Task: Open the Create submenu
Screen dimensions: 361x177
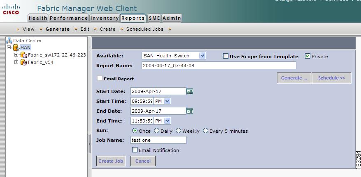Action: click(108, 29)
